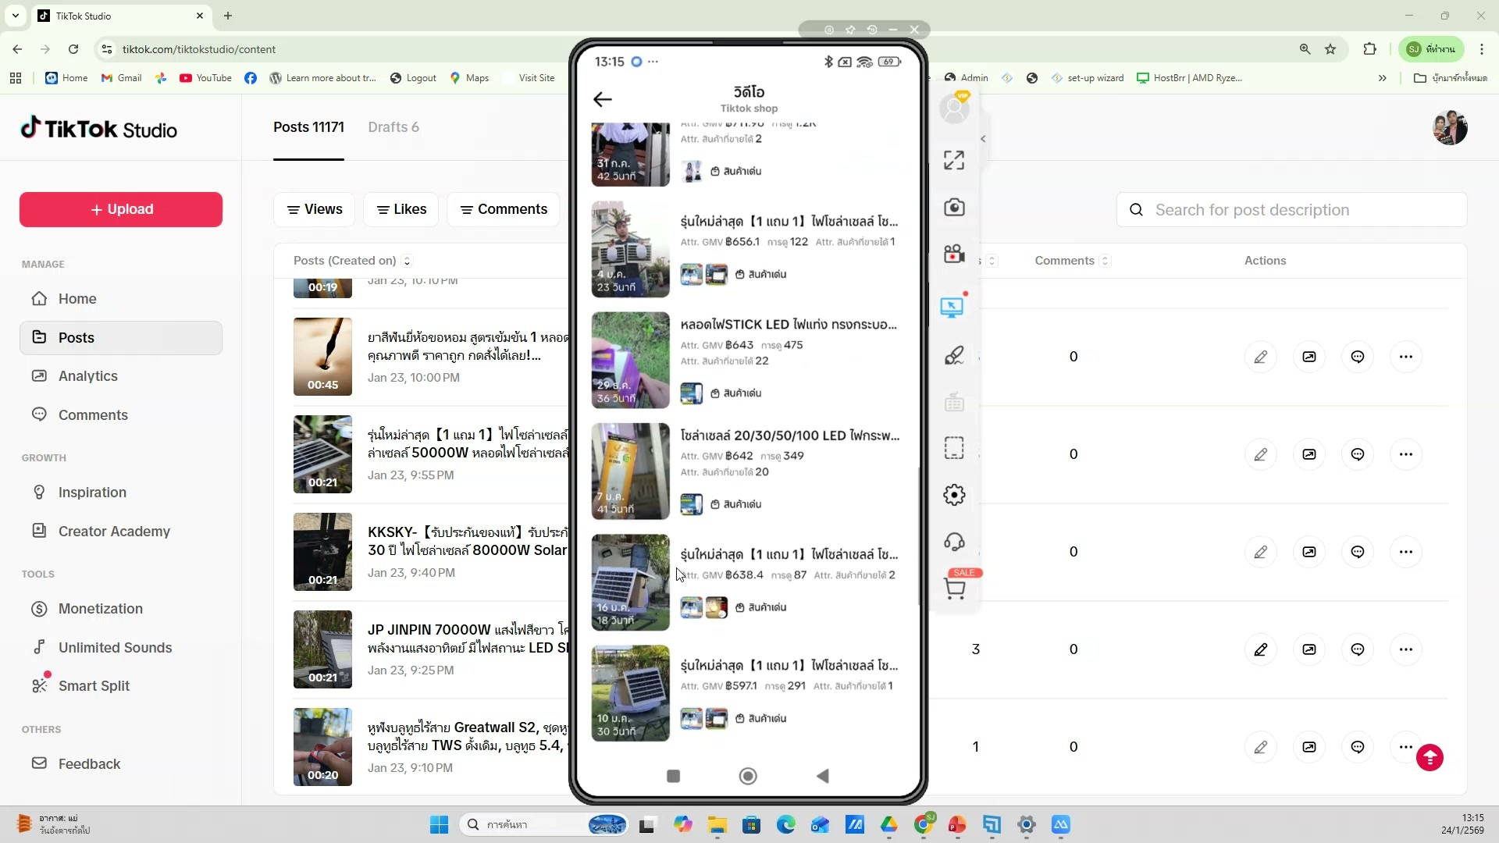The width and height of the screenshot is (1499, 843).
Task: Activate the blue screen control monitor icon
Action: [952, 306]
